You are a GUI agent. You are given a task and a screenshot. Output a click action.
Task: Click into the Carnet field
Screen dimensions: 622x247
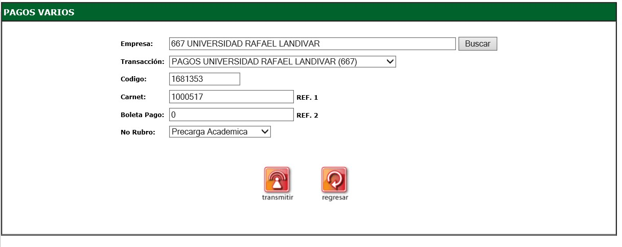point(231,97)
